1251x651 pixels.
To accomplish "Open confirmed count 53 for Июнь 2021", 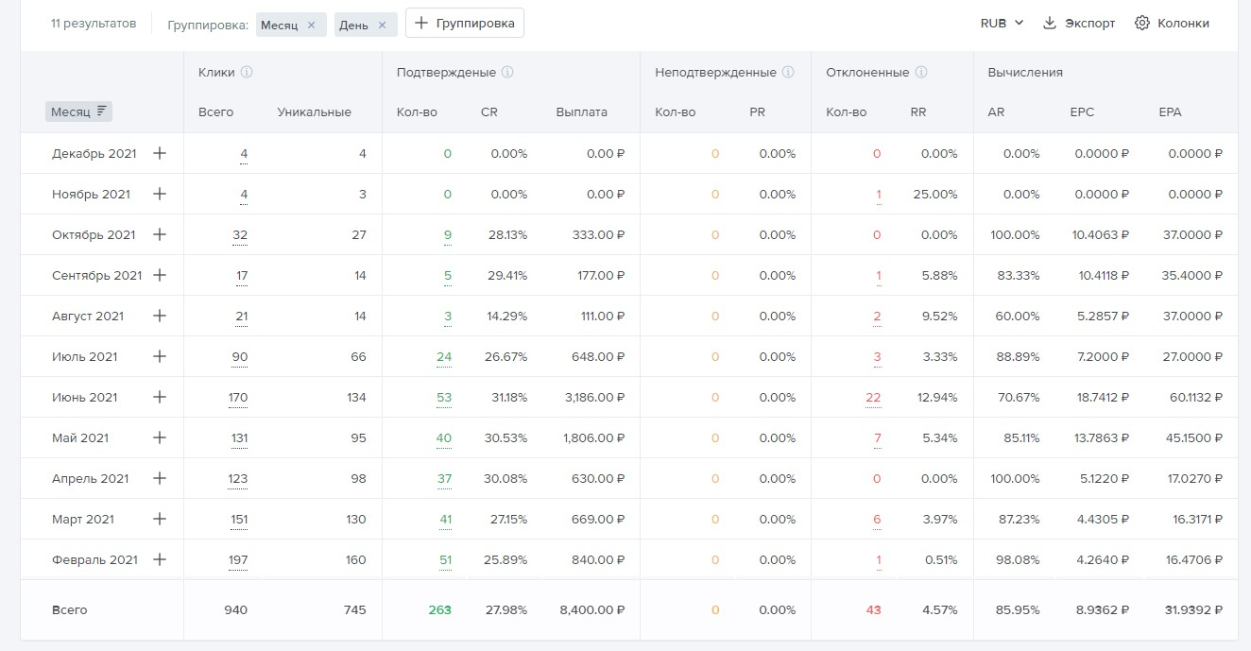I will pyautogui.click(x=444, y=398).
